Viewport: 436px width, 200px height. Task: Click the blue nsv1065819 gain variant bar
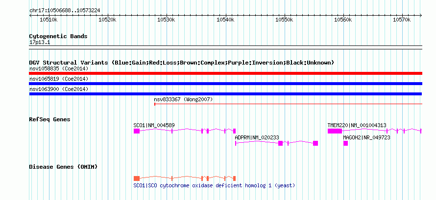tap(225, 84)
